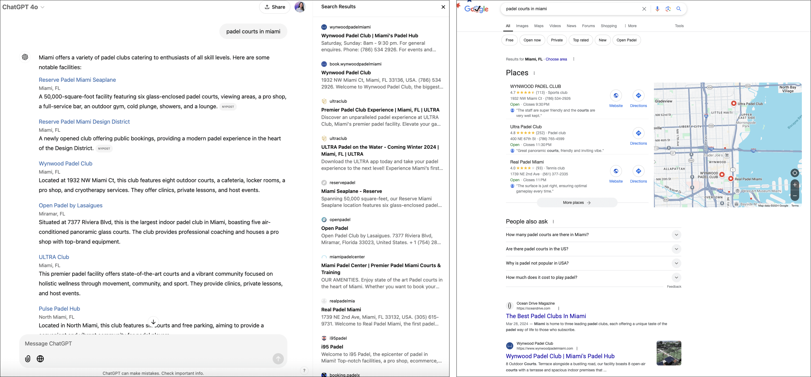Open three-dot menu for Wynwood Padel Club result
Viewport: 811px width, 377px height.
[x=577, y=348]
